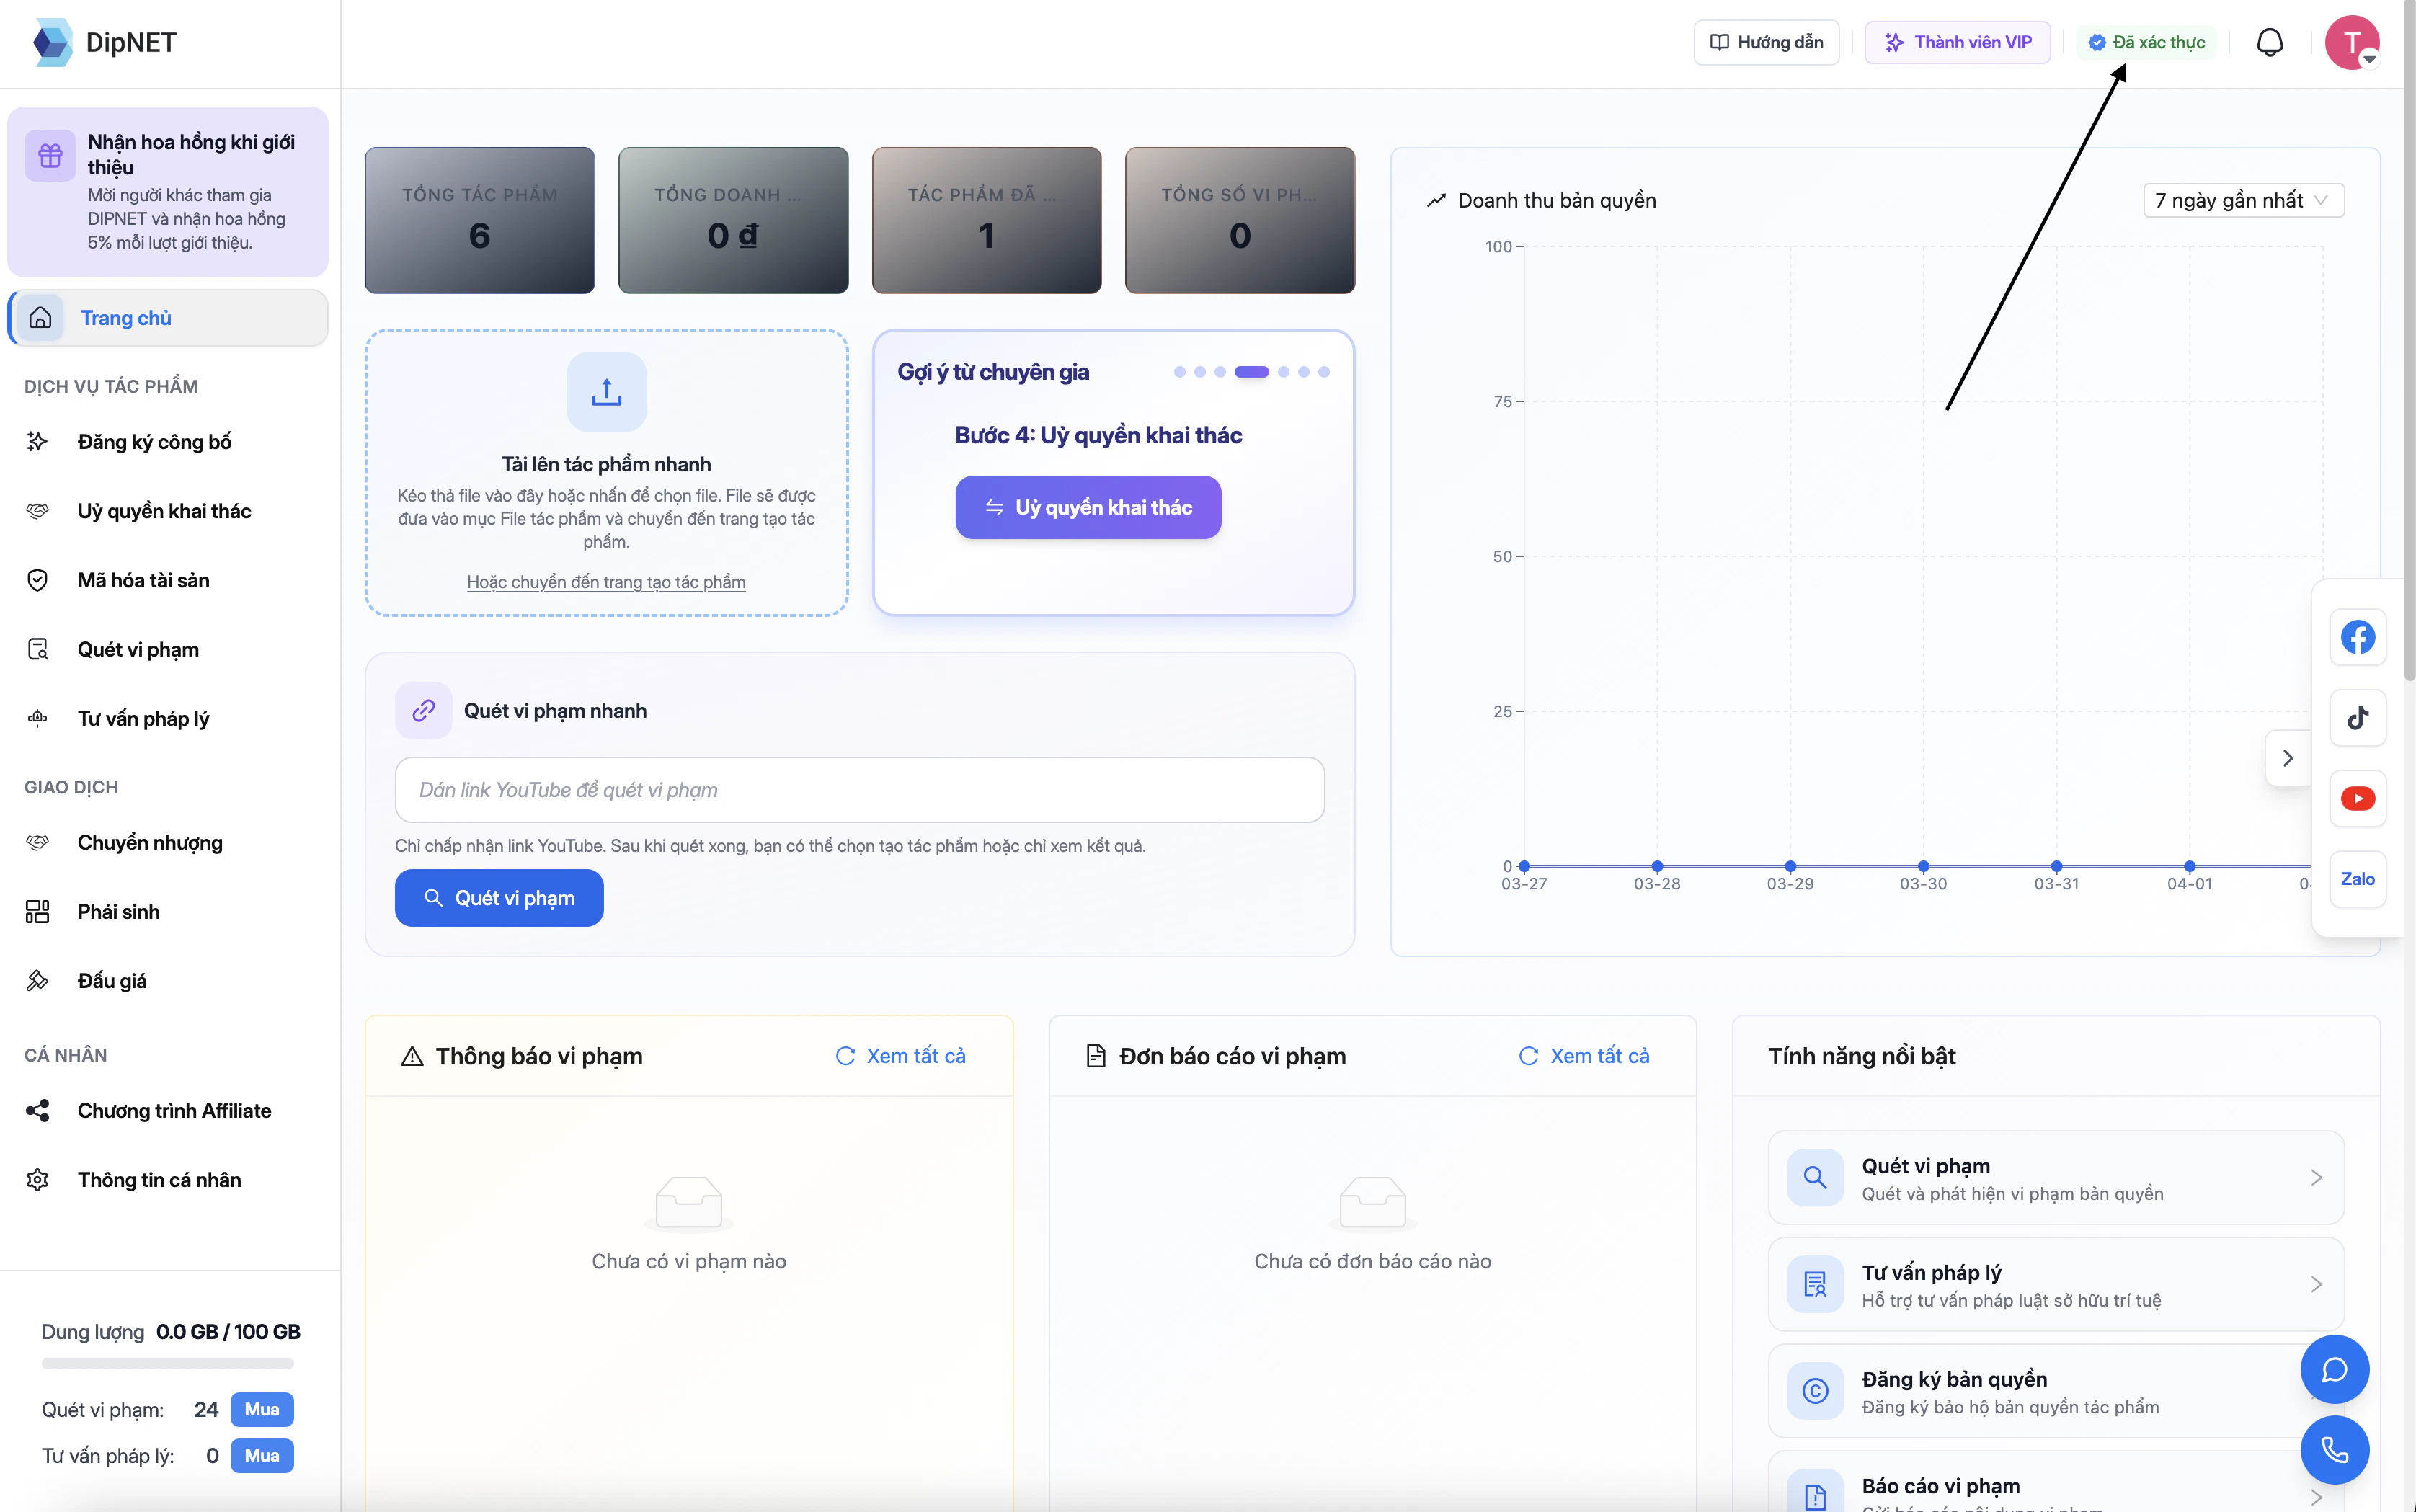Open the YouTube social link
The height and width of the screenshot is (1512, 2416).
coord(2358,798)
